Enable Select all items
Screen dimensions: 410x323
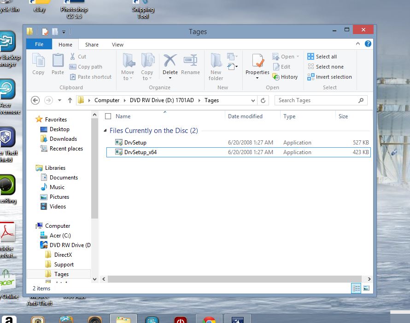click(326, 56)
